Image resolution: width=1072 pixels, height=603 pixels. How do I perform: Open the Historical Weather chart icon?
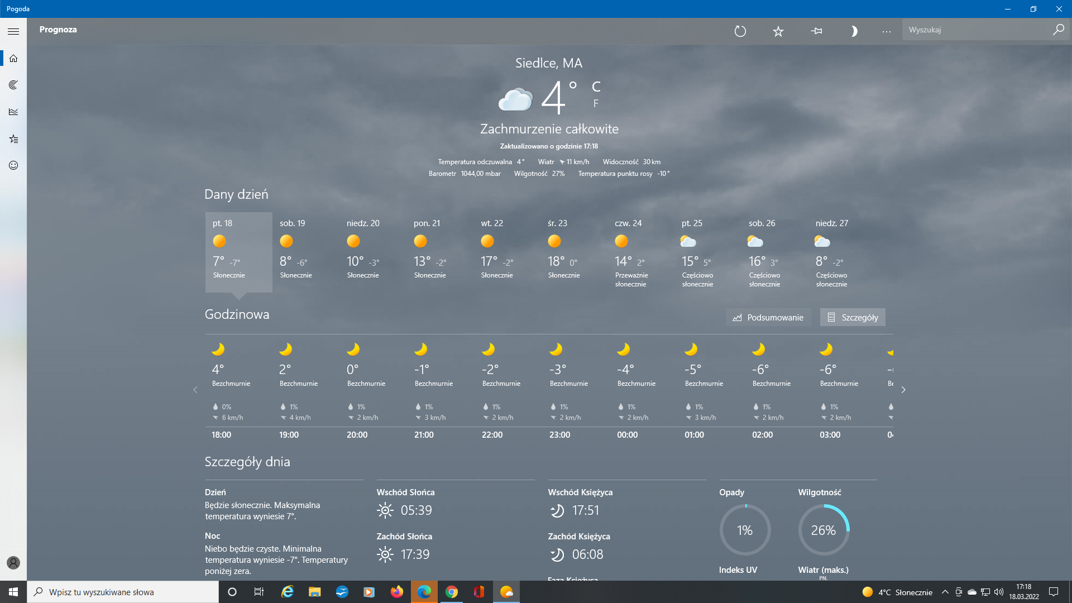tap(13, 112)
